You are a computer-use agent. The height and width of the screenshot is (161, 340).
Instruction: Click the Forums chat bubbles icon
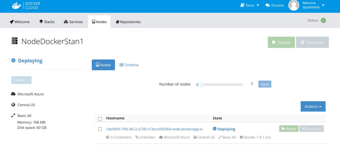coord(267,5)
